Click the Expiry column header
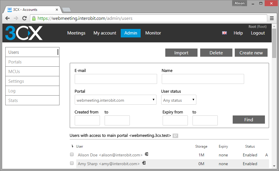Image resolution: width=279 pixels, height=171 pixels. (x=223, y=146)
